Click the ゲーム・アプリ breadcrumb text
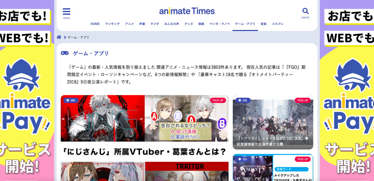Viewport: 374px width, 181px height. 79,37
